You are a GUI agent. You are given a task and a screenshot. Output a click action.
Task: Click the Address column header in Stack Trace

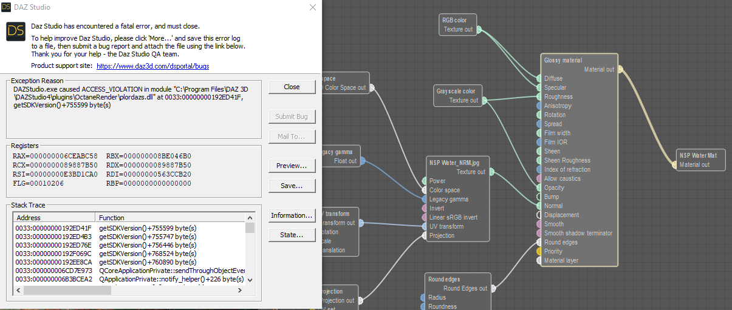[x=54, y=217]
